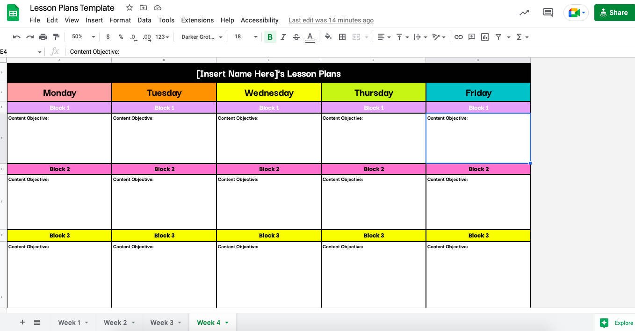Open the Week 2 sheet tab menu
635x331 pixels.
(133, 323)
